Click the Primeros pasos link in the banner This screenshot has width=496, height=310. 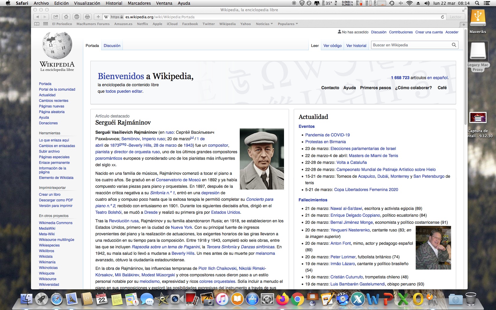[x=375, y=88]
